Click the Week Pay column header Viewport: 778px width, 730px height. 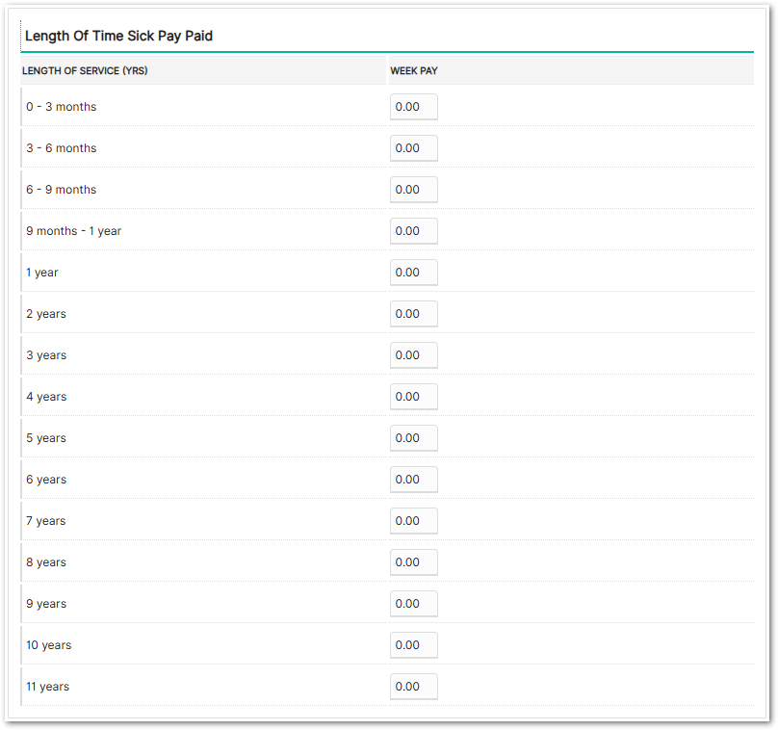tap(414, 71)
